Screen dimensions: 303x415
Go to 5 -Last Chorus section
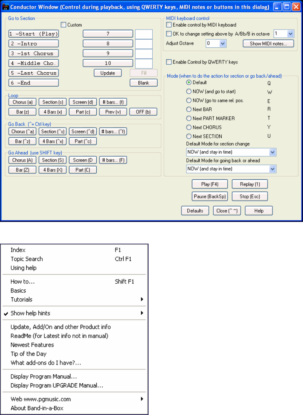coord(34,73)
